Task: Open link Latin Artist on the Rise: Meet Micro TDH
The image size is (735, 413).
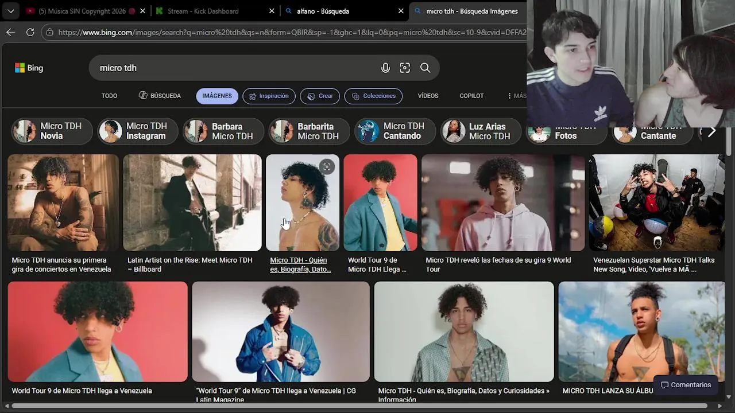Action: click(190, 264)
